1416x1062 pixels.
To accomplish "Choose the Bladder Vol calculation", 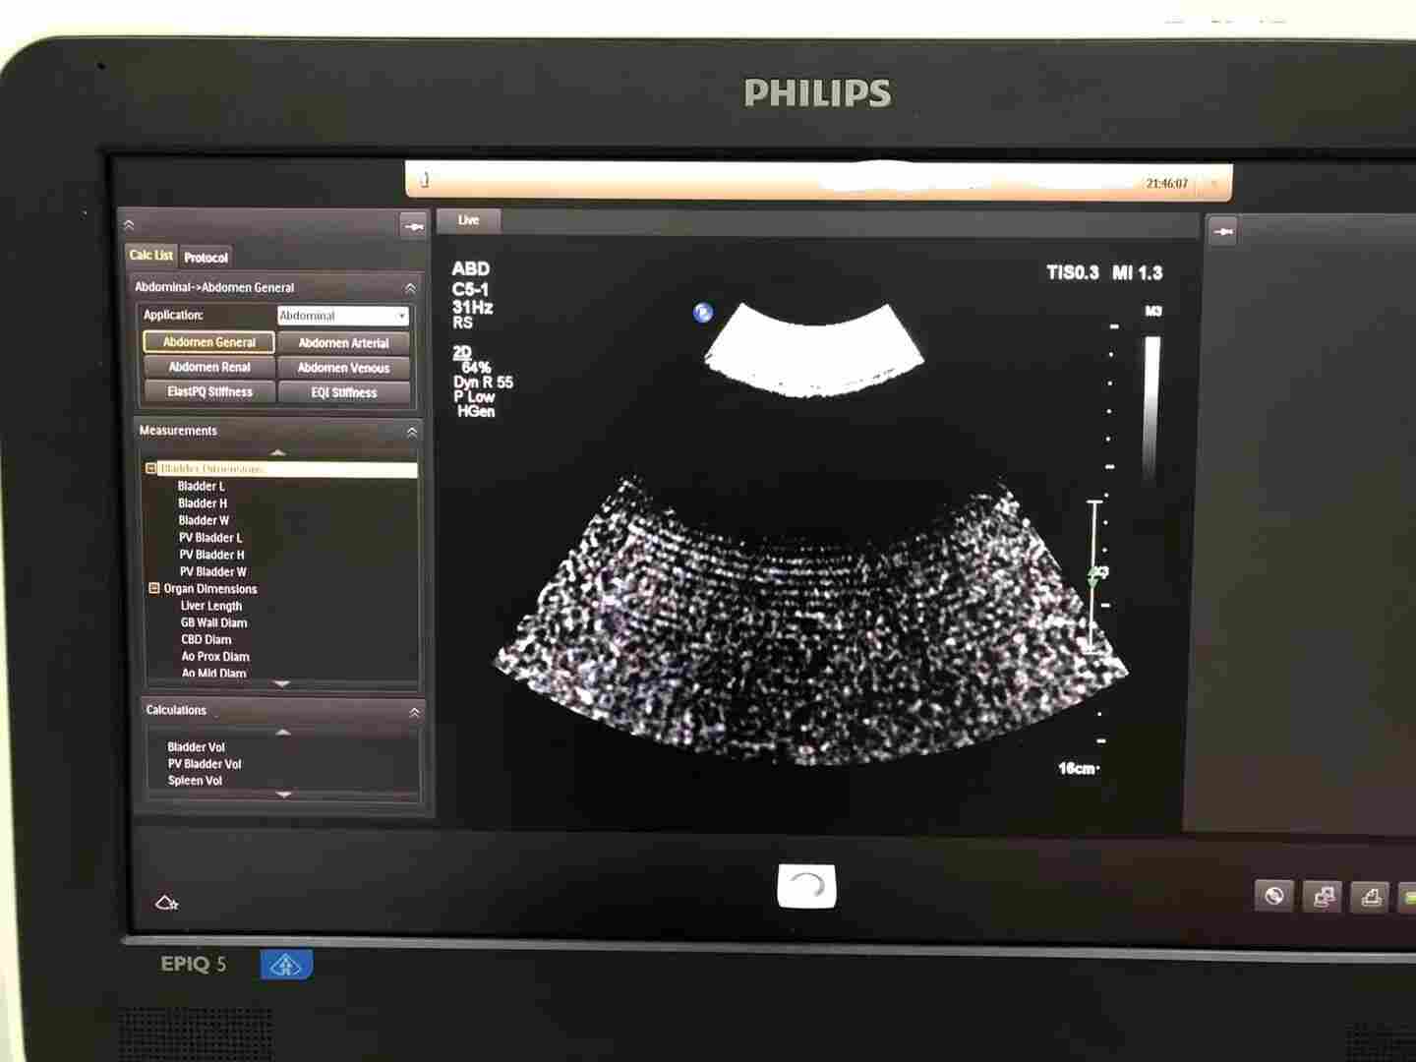I will (x=196, y=747).
